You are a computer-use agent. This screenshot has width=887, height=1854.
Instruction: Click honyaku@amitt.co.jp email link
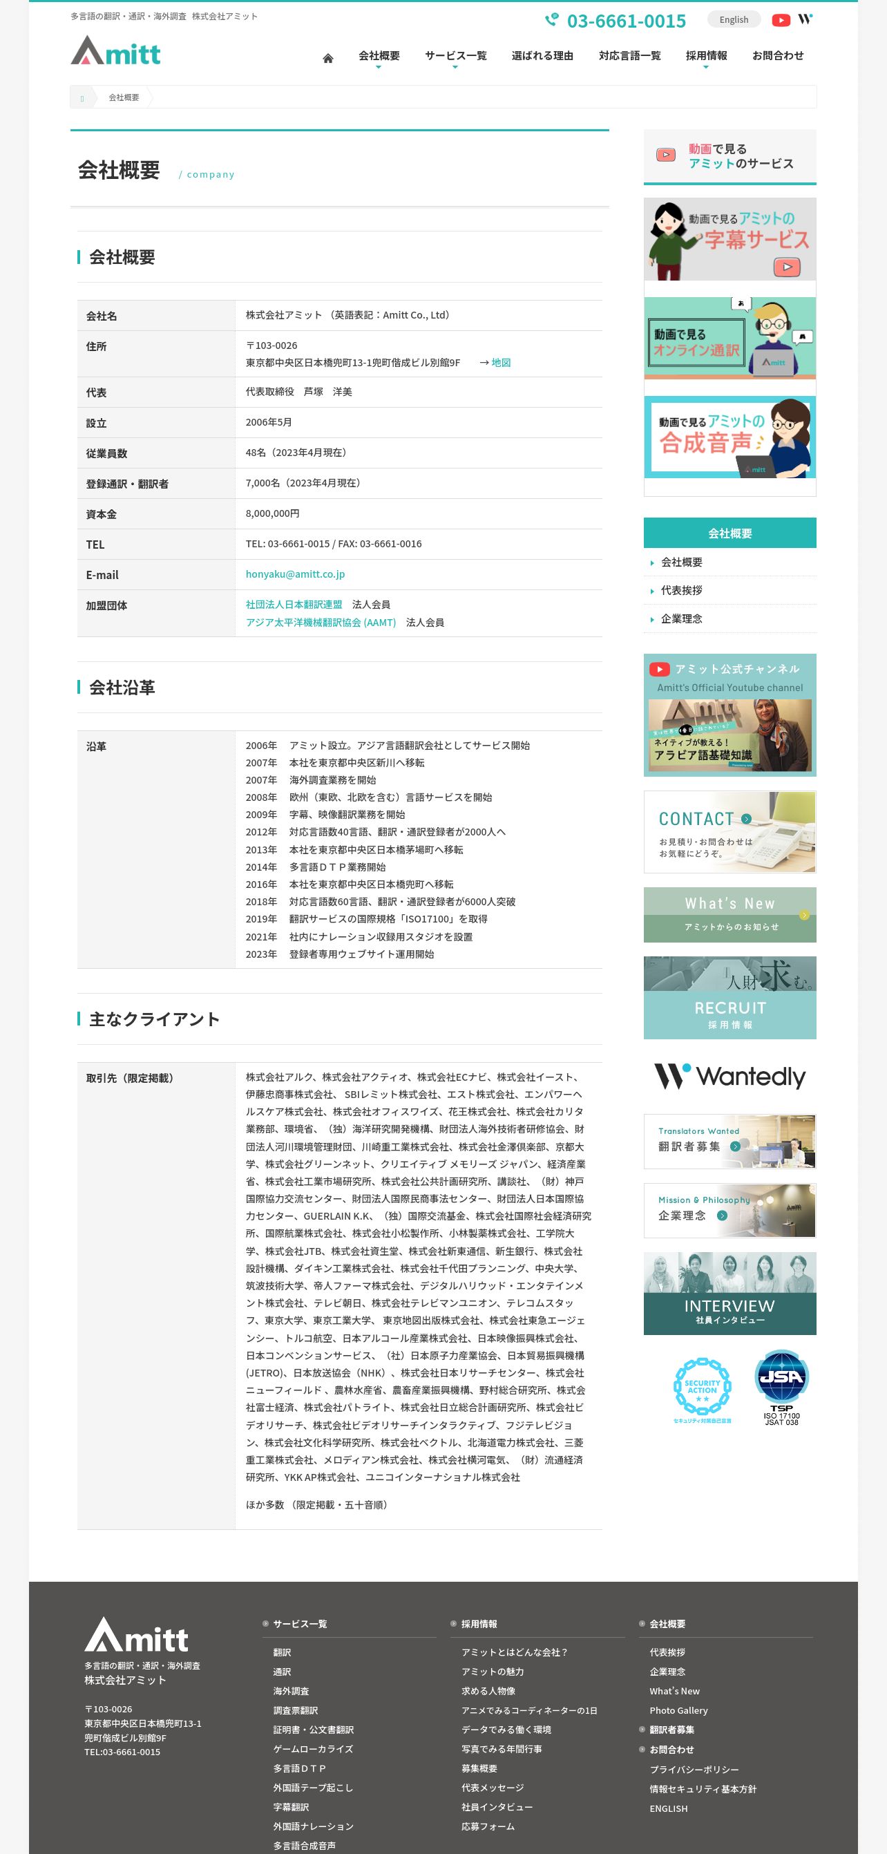(295, 574)
